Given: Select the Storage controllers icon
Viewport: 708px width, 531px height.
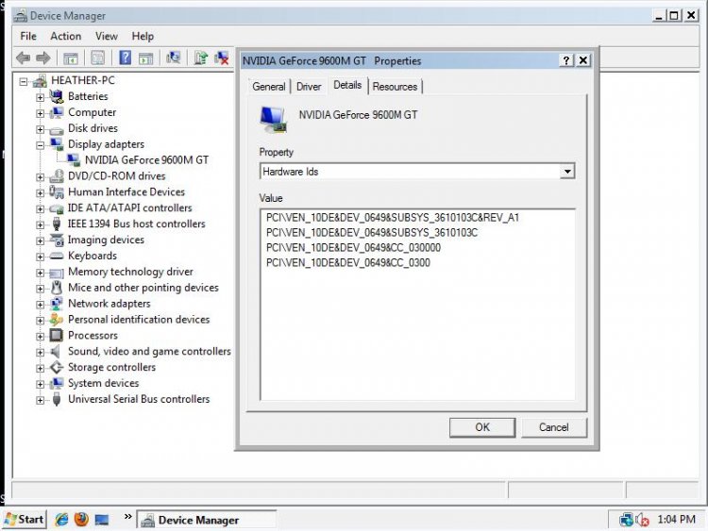Looking at the screenshot, I should pyautogui.click(x=57, y=367).
